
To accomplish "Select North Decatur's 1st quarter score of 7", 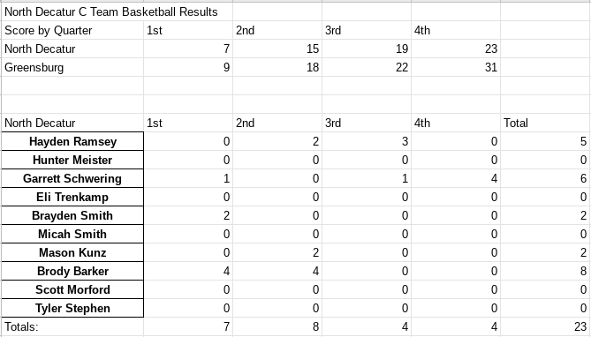I will point(188,49).
